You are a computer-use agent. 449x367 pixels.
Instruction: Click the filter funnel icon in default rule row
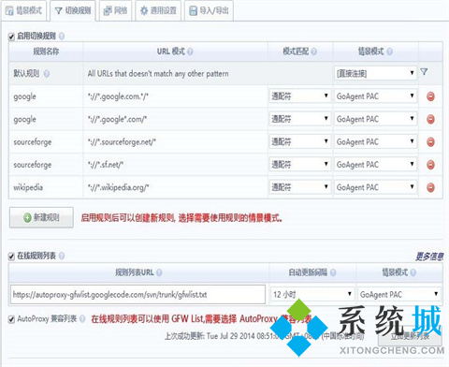click(x=424, y=72)
